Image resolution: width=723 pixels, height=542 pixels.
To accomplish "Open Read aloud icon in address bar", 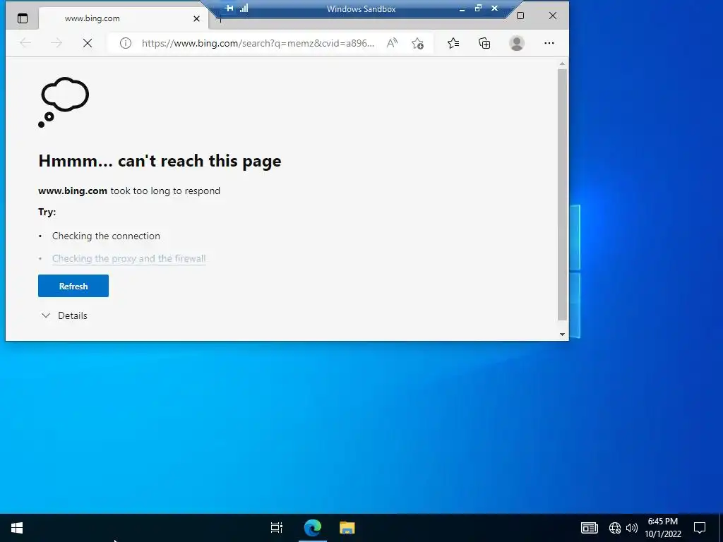I will pos(392,43).
